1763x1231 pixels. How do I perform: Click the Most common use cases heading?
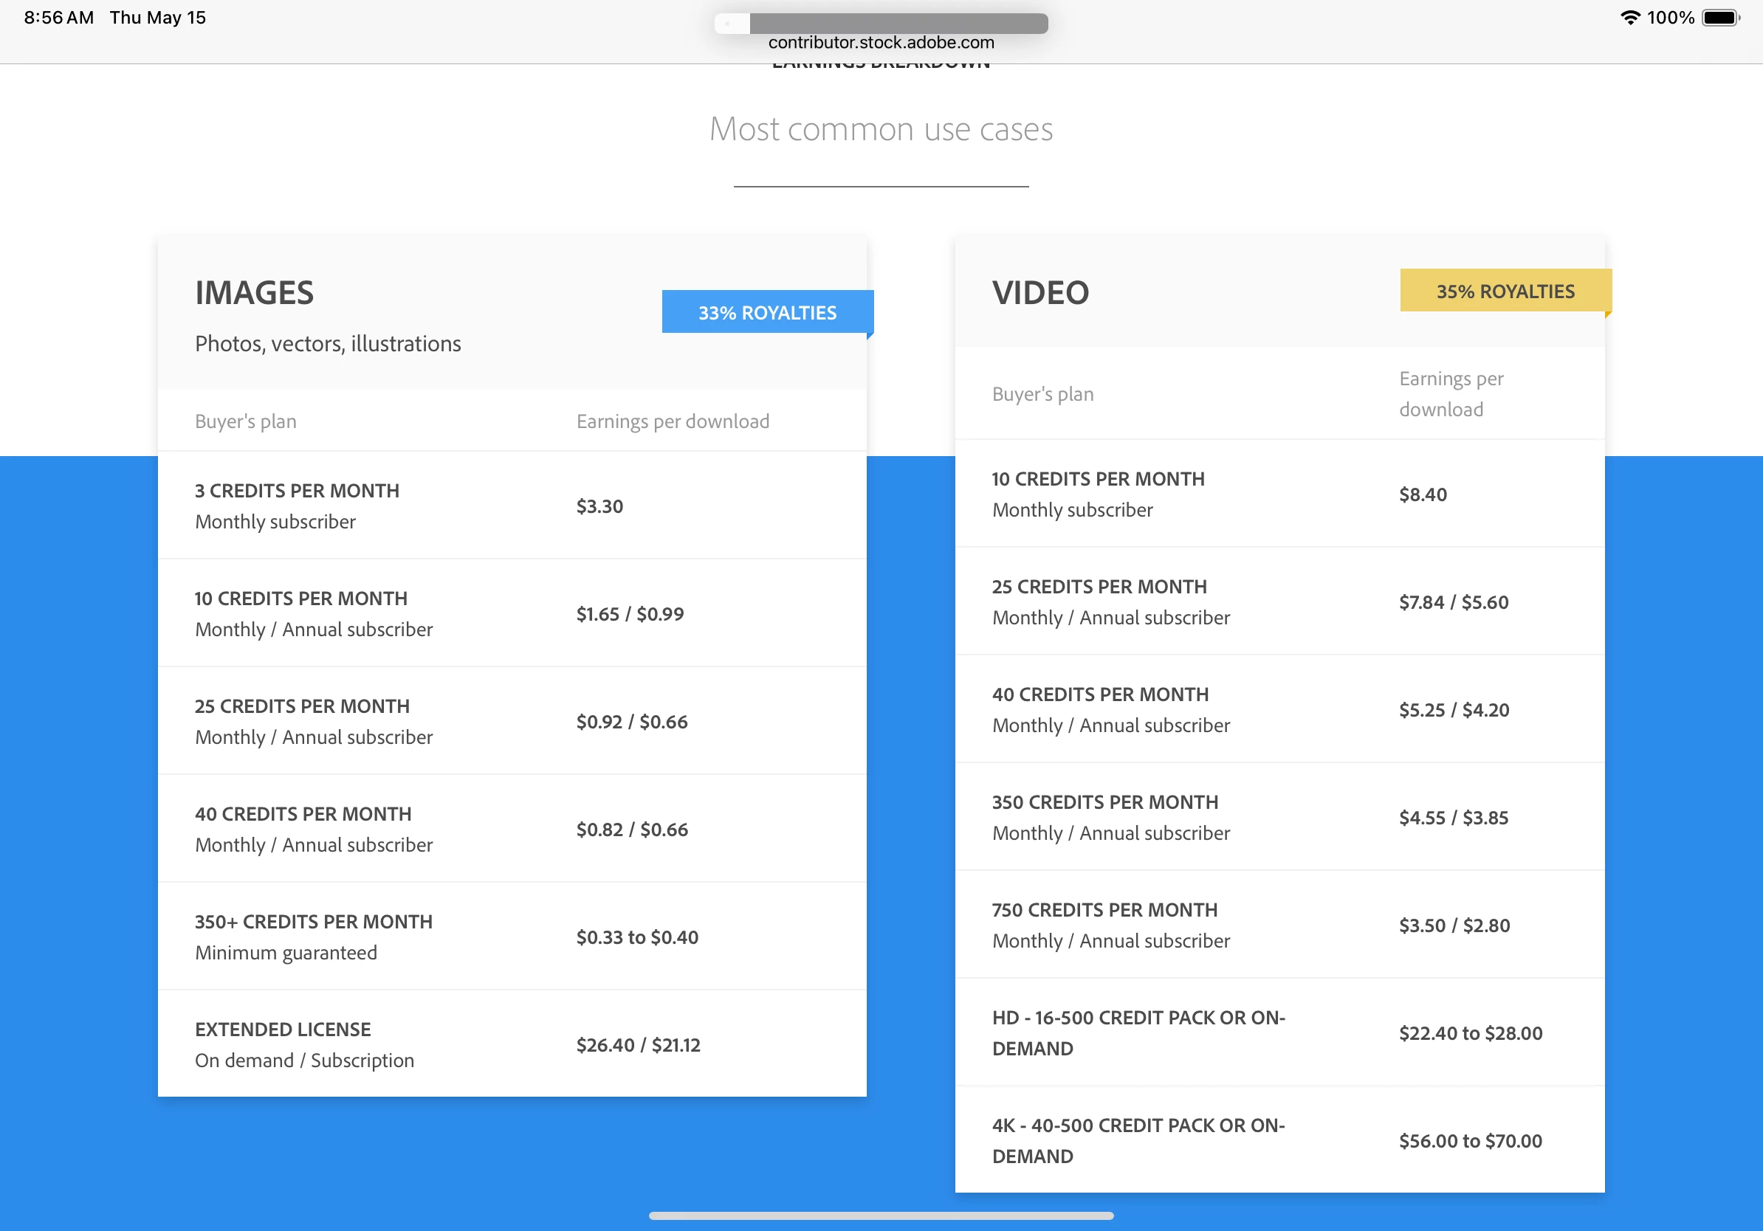(881, 129)
